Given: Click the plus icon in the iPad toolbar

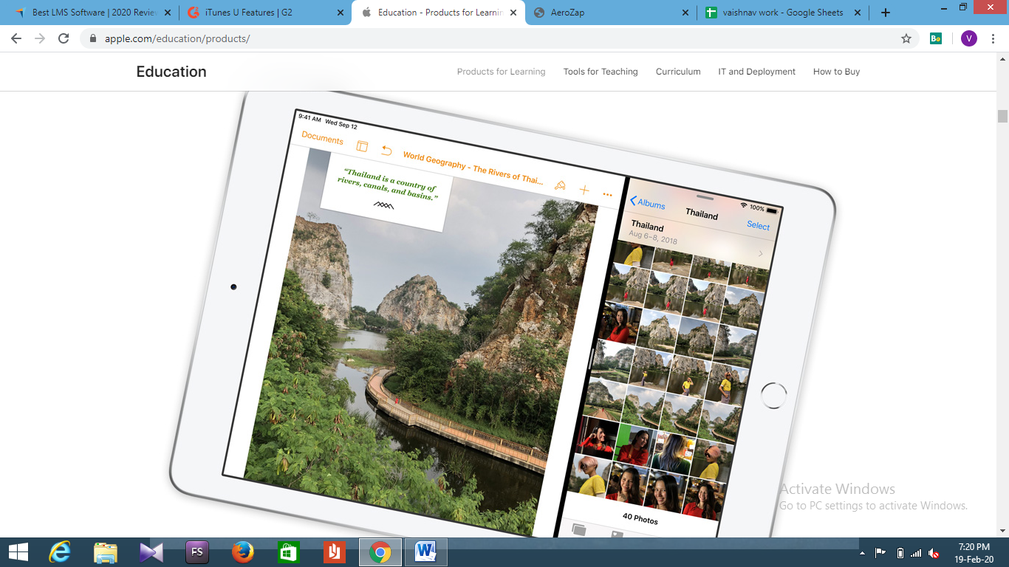Looking at the screenshot, I should 584,190.
